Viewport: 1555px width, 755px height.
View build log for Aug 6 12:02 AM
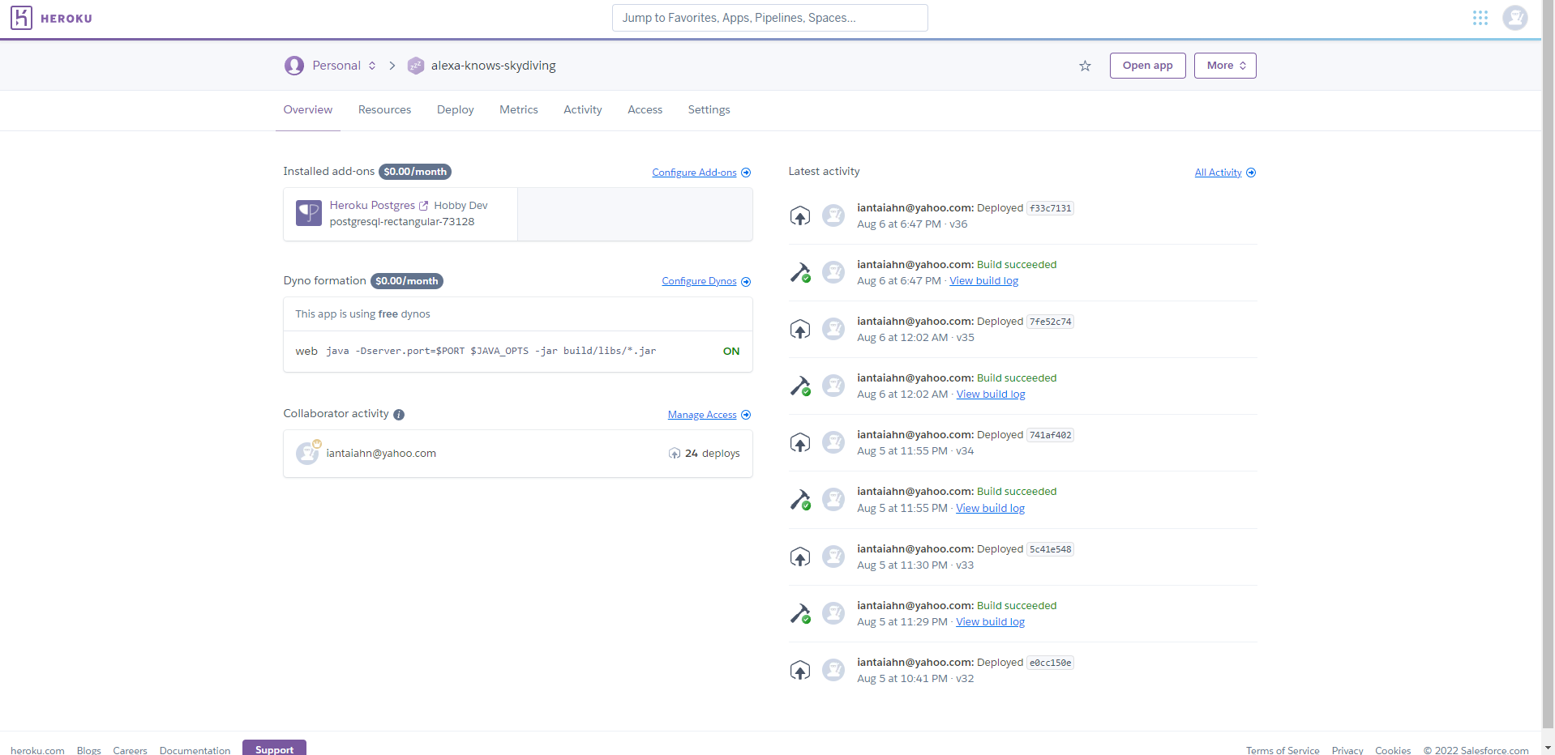point(991,395)
